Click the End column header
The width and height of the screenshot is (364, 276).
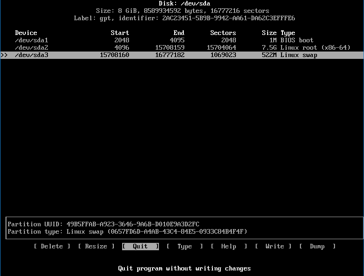point(179,33)
